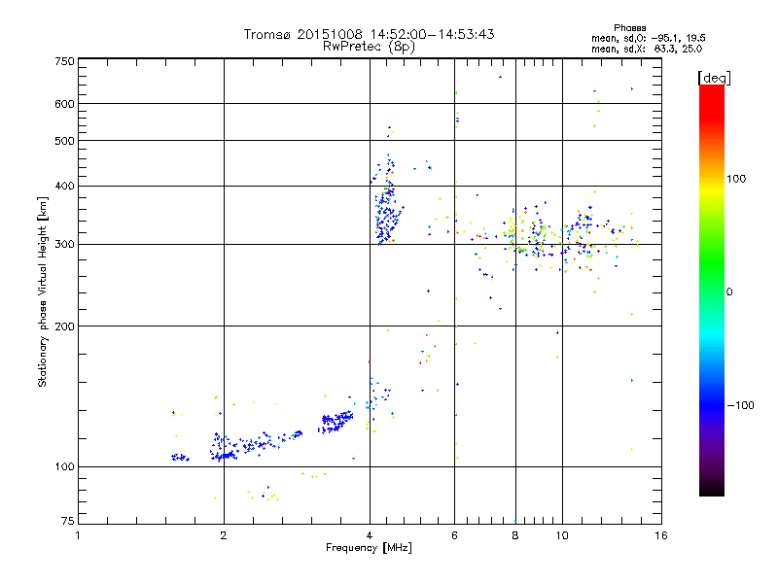
Task: Click the small blue cluster near 1.4 MHz
Action: tap(180, 457)
